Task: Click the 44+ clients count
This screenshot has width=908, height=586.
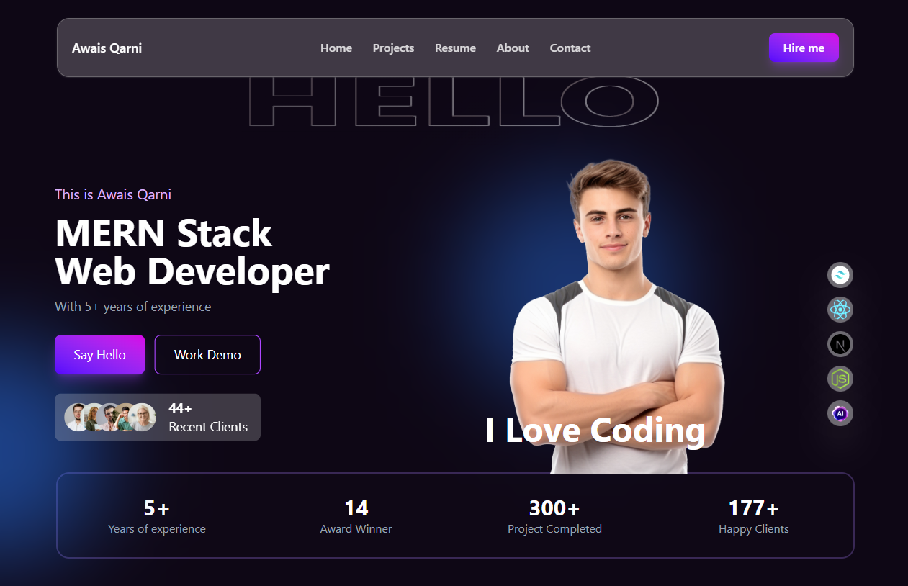Action: tap(180, 408)
